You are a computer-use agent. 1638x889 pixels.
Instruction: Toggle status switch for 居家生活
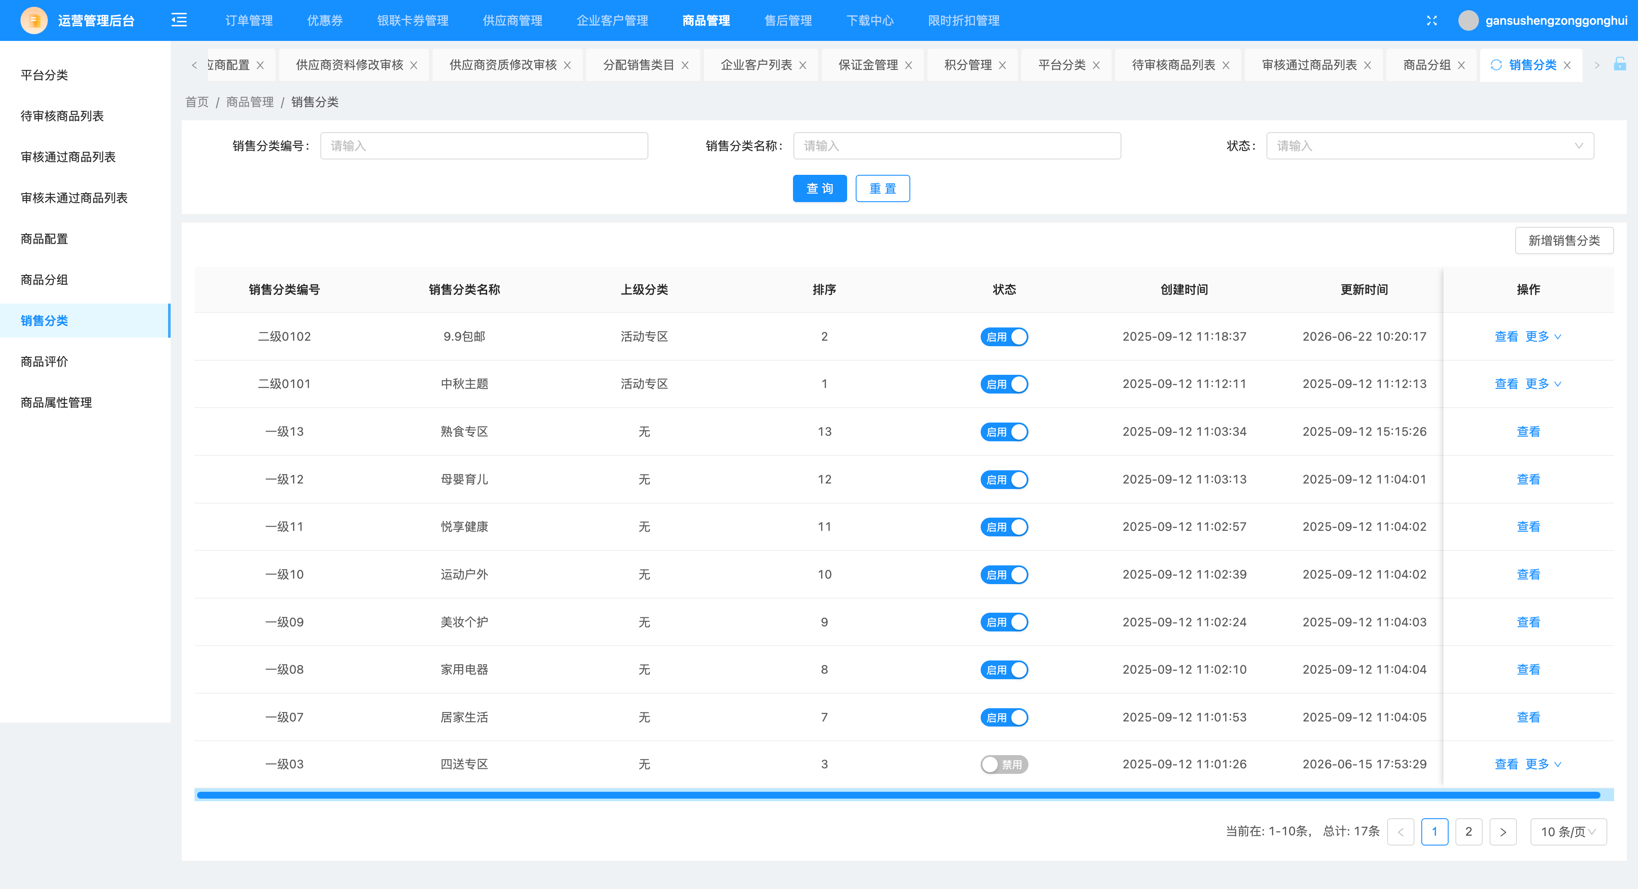click(1004, 718)
